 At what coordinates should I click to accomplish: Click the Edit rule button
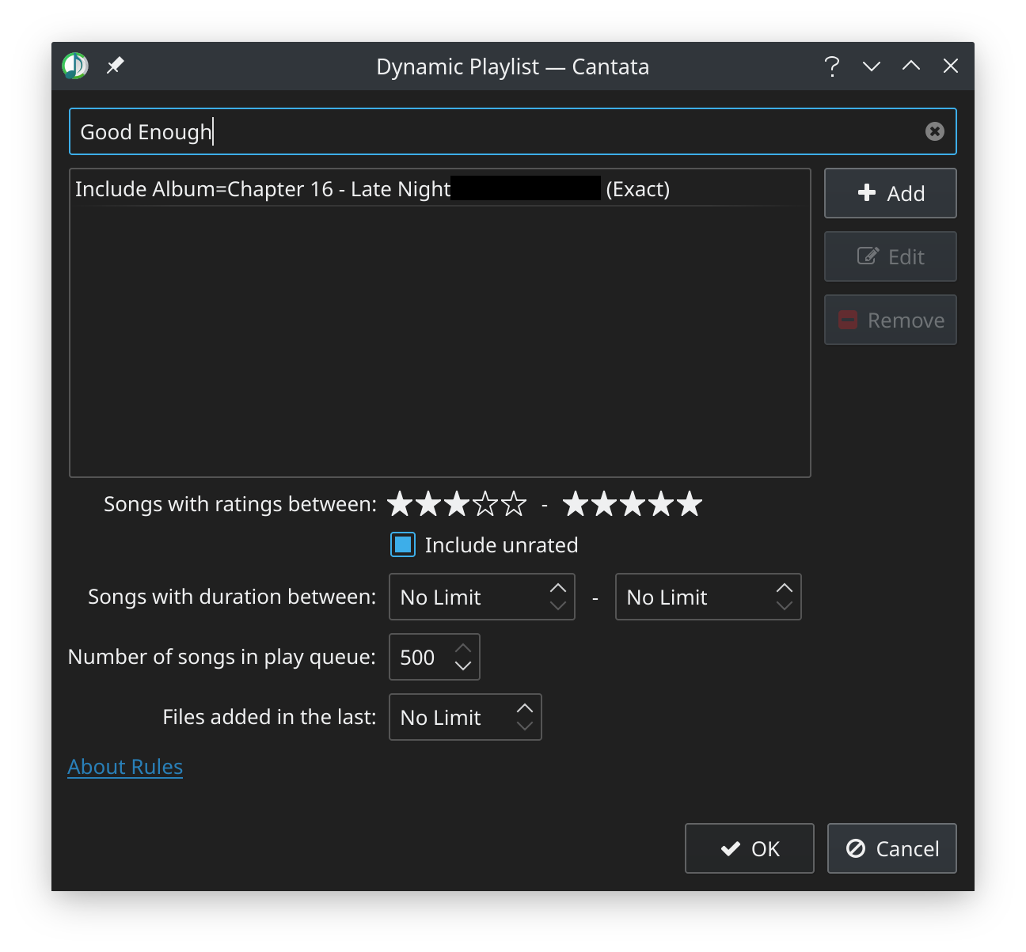(x=891, y=256)
